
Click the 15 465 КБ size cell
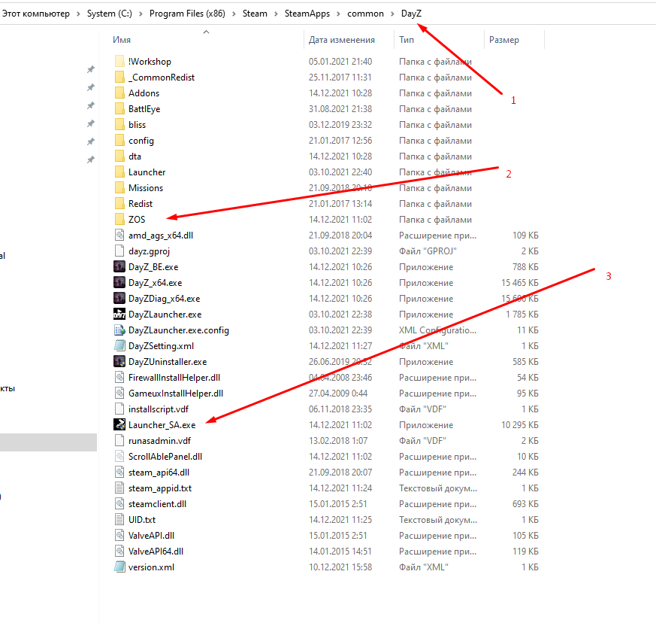point(519,283)
